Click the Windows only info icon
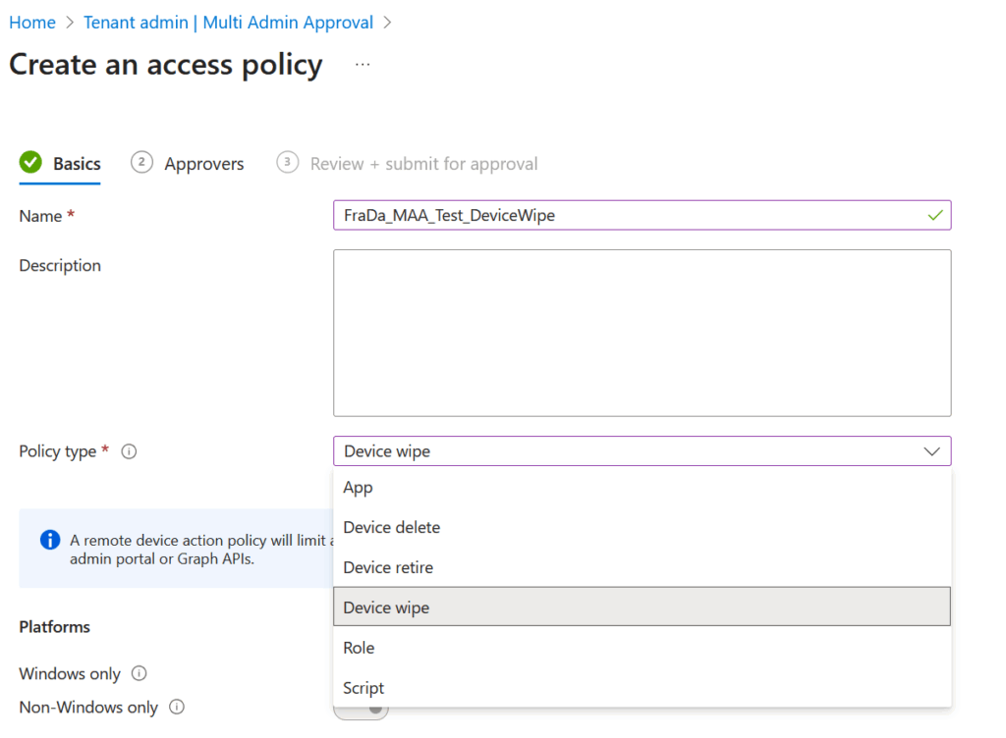The width and height of the screenshot is (1006, 738). [140, 673]
